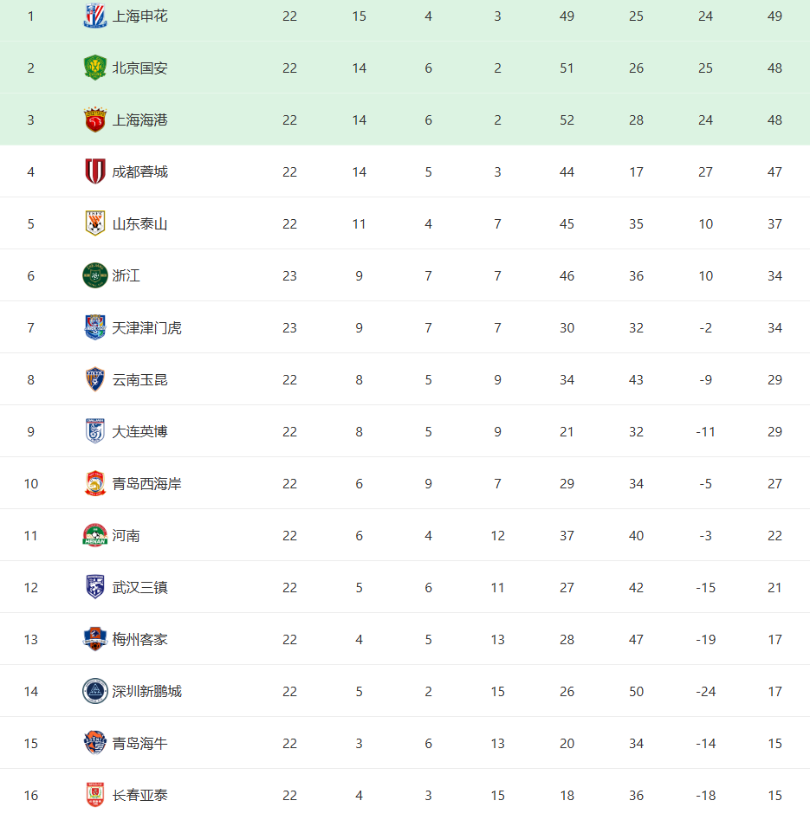Click the 天津津门虎 blue badge icon
Viewport: 810px width, 820px height.
[94, 328]
